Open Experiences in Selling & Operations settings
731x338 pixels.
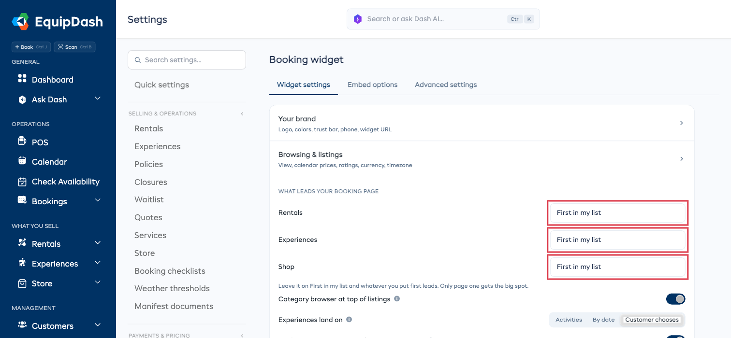[157, 146]
